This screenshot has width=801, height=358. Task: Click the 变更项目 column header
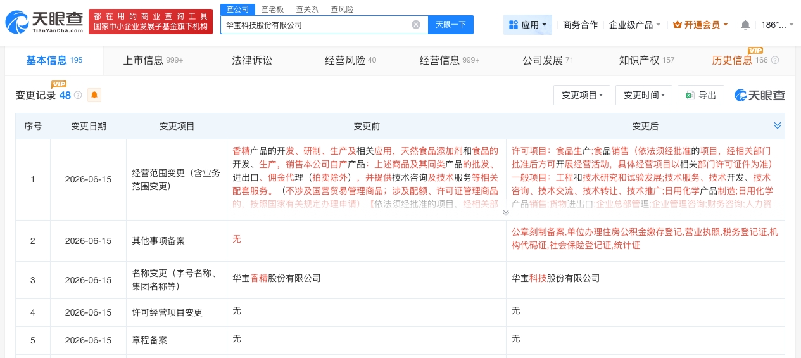pyautogui.click(x=177, y=126)
